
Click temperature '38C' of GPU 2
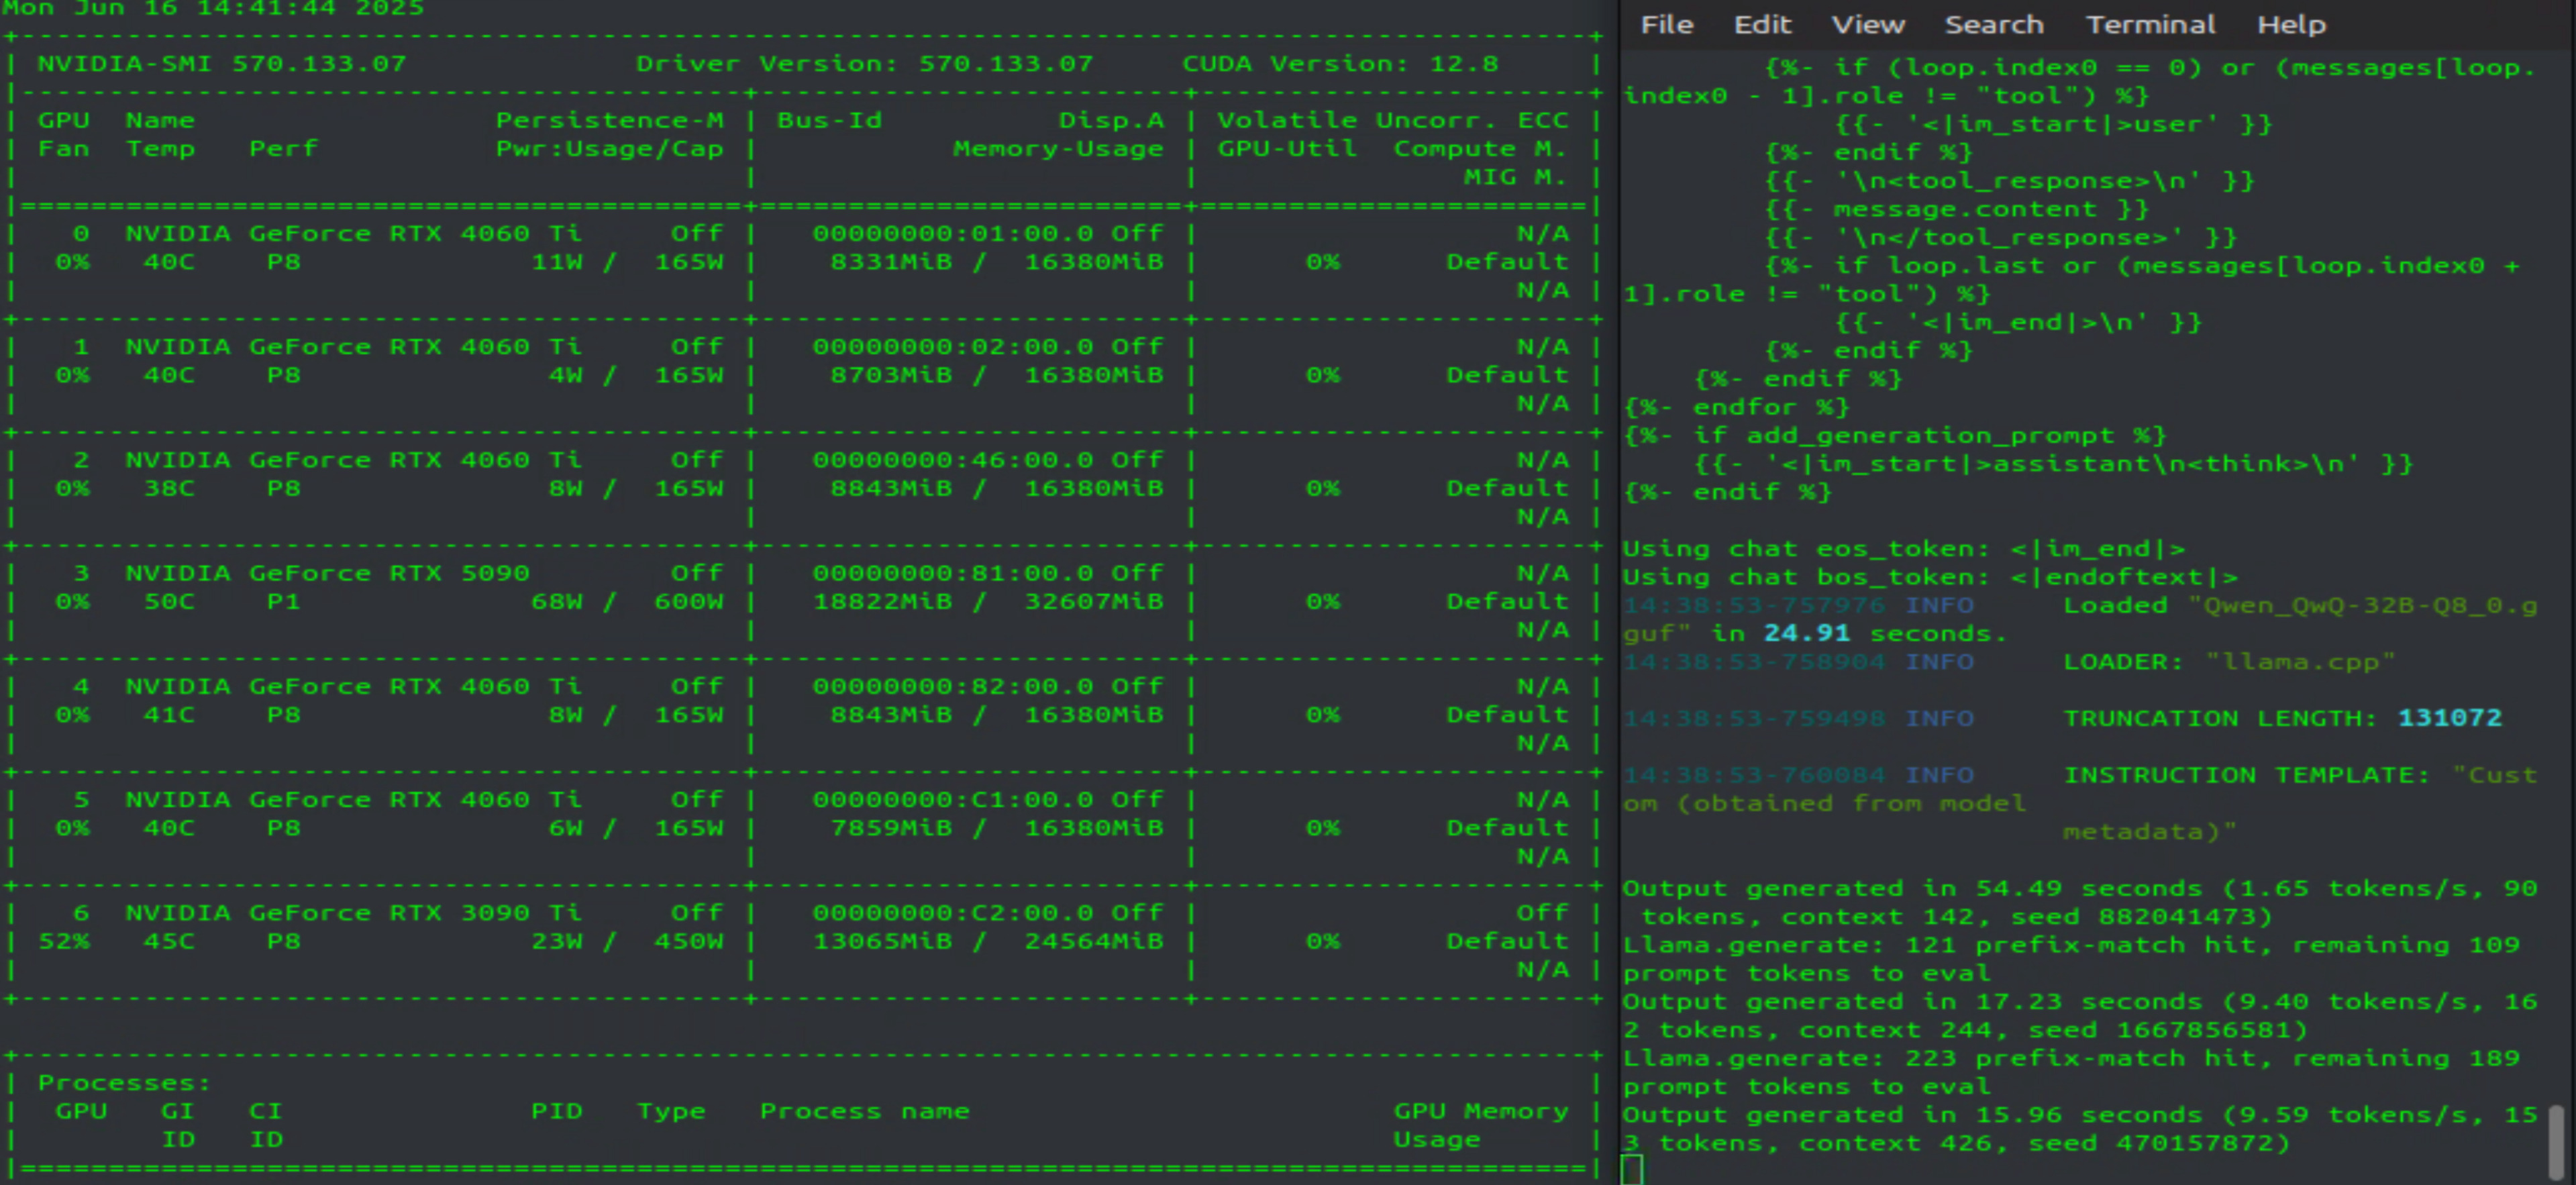[169, 488]
